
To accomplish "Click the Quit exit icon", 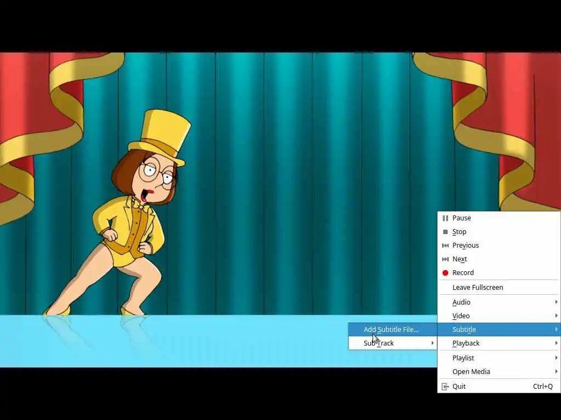I will (445, 387).
